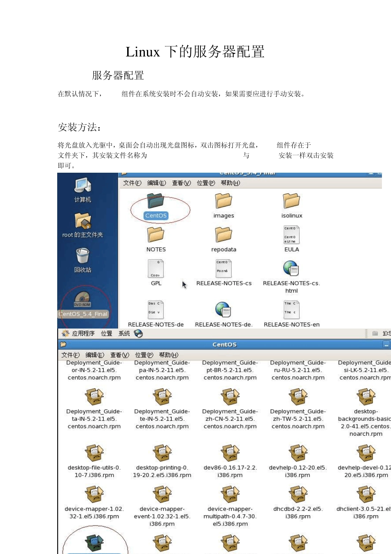Launch web browser from the panel
391x554 pixels.
(x=139, y=333)
